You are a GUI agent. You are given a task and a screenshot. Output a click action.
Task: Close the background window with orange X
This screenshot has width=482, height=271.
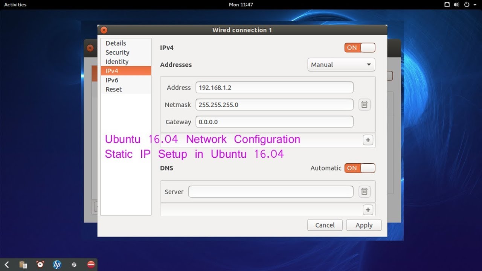(90, 48)
